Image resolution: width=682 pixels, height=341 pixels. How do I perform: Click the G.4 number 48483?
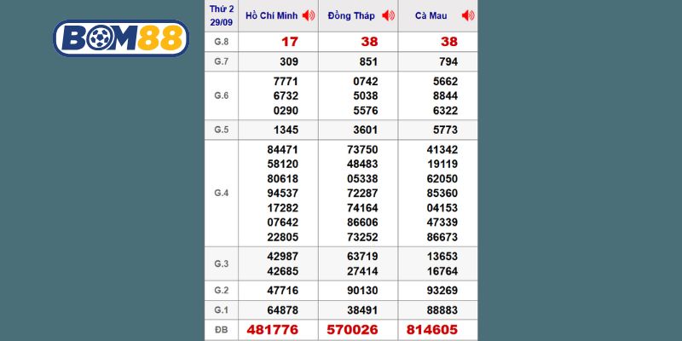pos(362,164)
